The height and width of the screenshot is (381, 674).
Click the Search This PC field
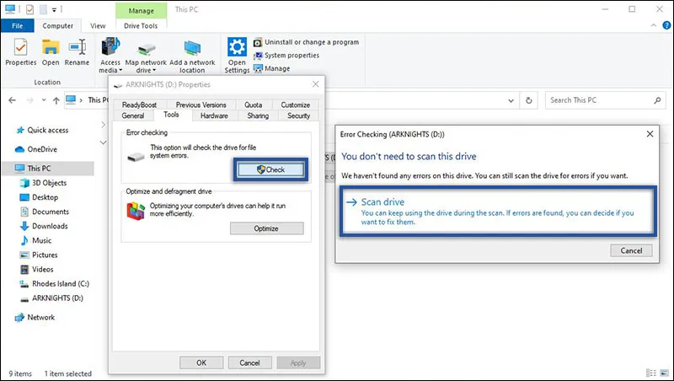click(x=605, y=100)
